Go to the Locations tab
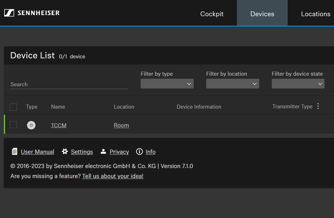This screenshot has height=218, width=334. 316,14
